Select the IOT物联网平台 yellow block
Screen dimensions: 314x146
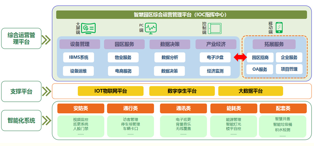(x=111, y=91)
